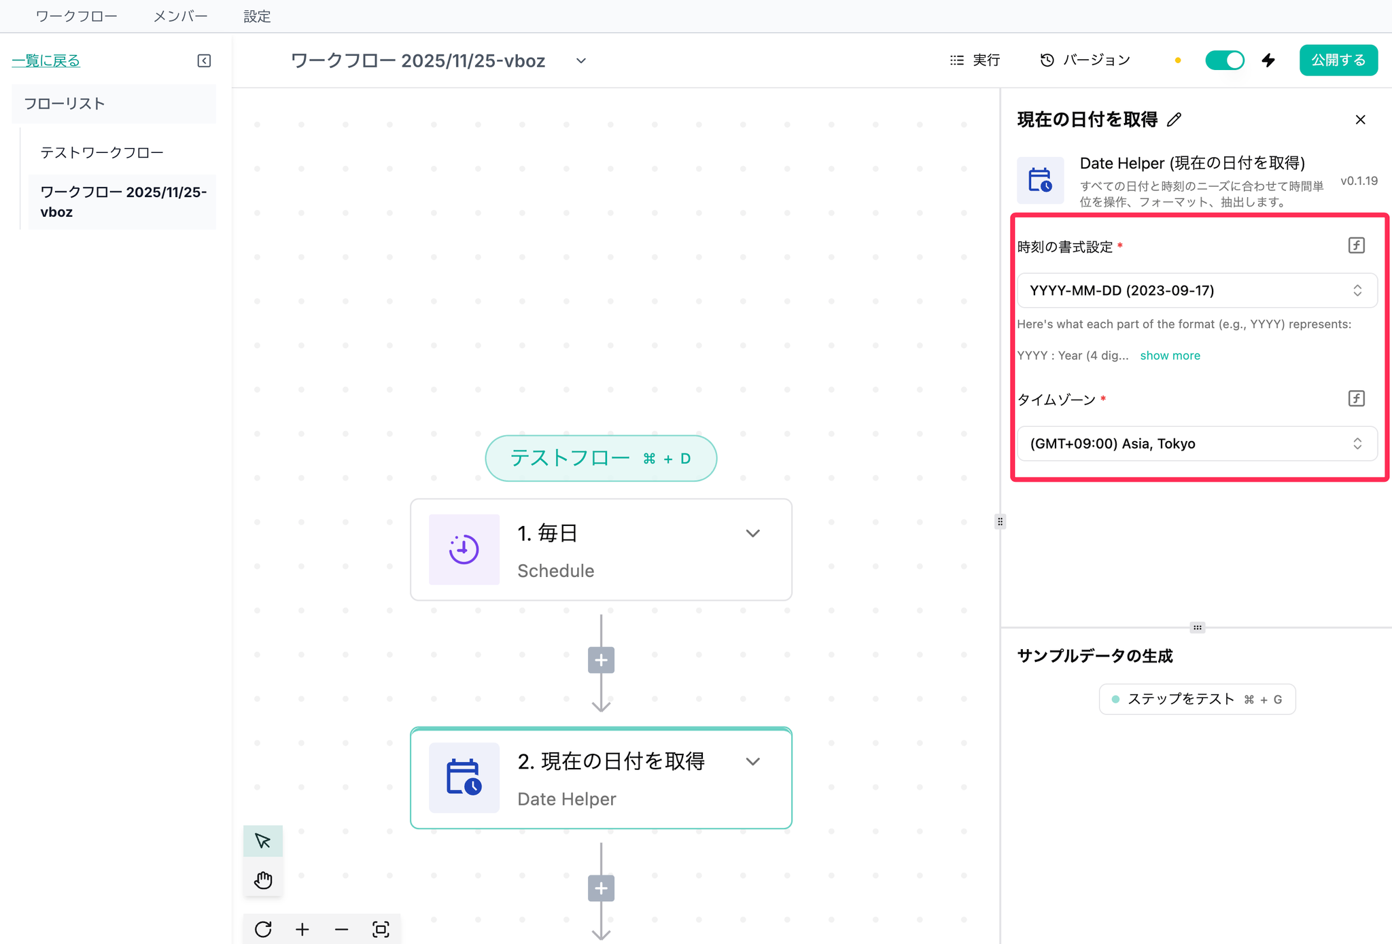Select テストワークフロー in flow list
This screenshot has height=944, width=1392.
[x=102, y=152]
